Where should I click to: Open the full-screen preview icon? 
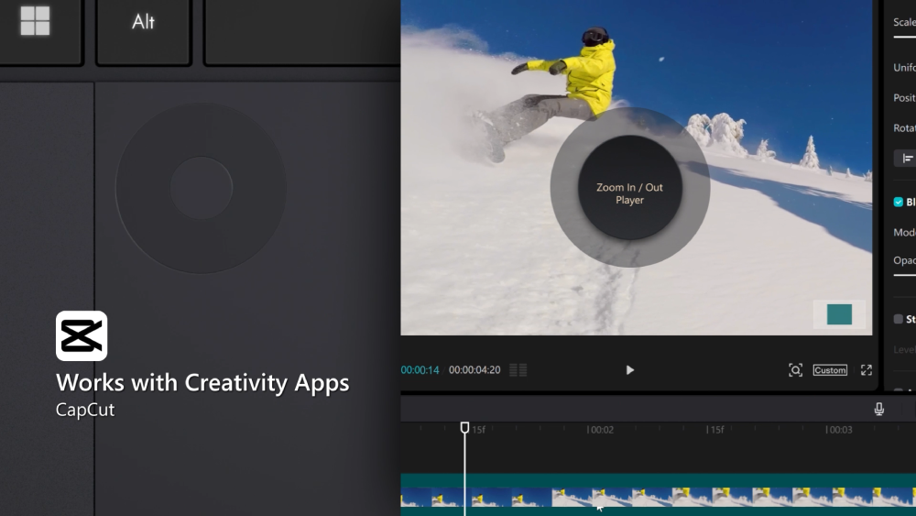pos(866,370)
